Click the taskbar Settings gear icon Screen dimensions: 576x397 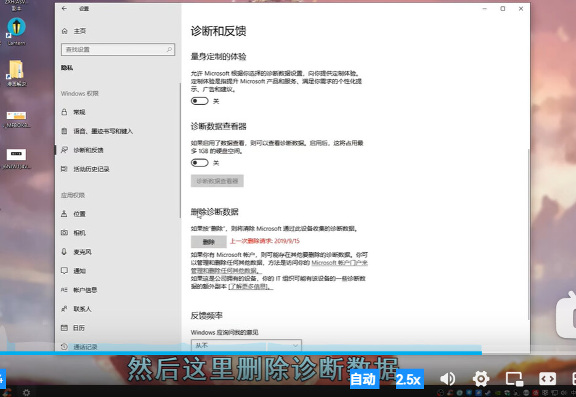(x=26, y=392)
